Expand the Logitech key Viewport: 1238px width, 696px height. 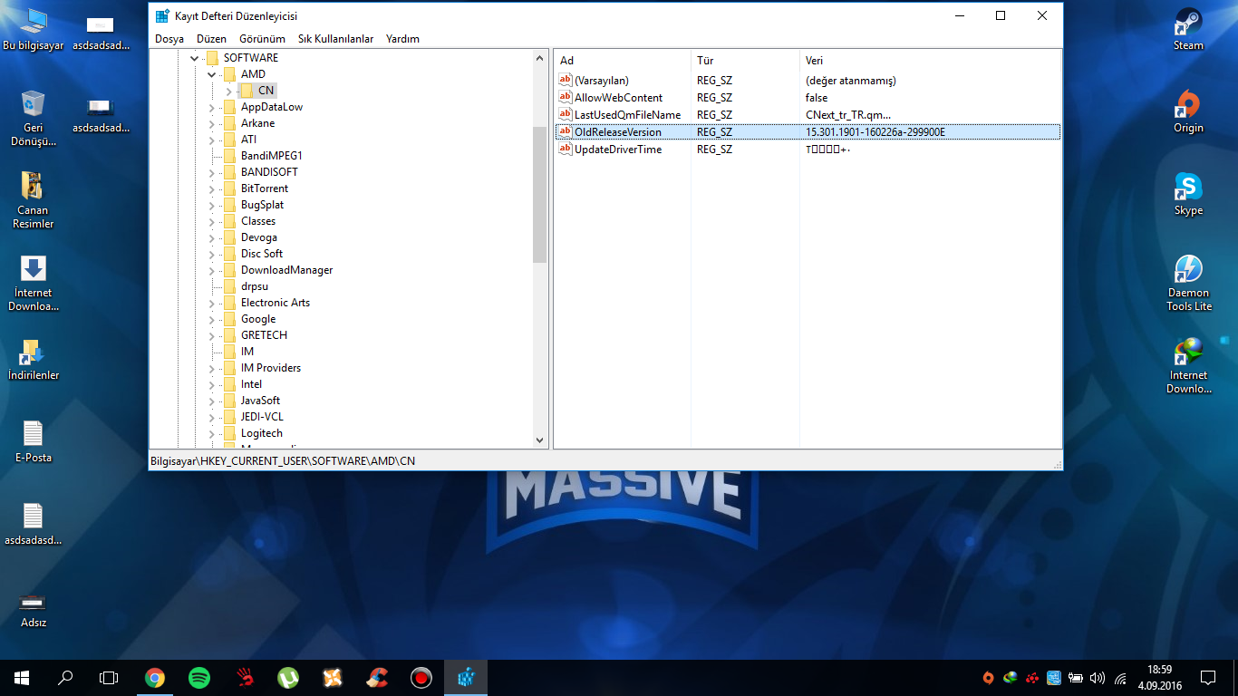[x=211, y=433]
